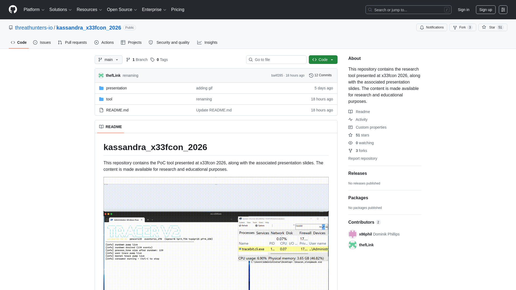Viewport: 516px width, 290px height.
Task: Select the Code tab
Action: point(19,42)
